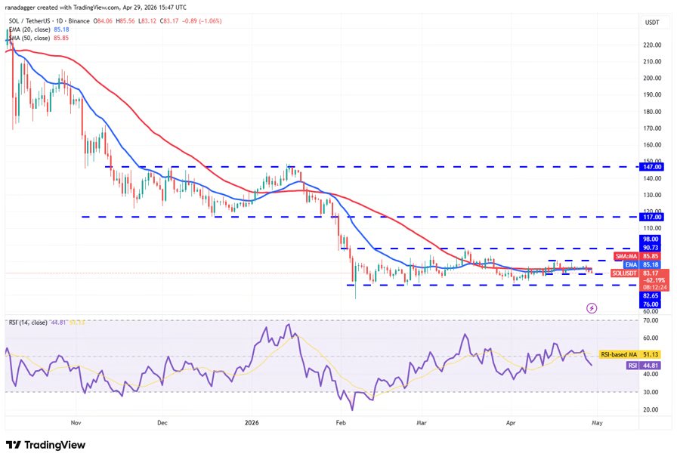Image resolution: width=677 pixels, height=460 pixels.
Task: Click the RSI (14, close) indicator legend
Action: (x=30, y=323)
